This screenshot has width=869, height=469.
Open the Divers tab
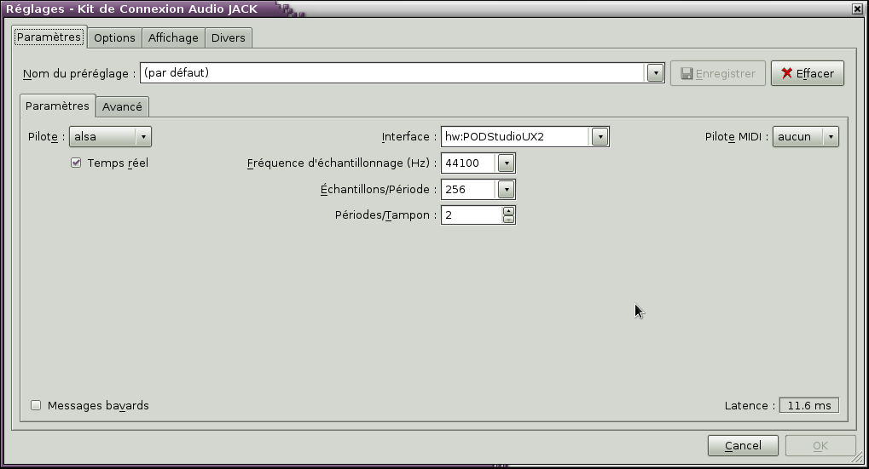(229, 37)
